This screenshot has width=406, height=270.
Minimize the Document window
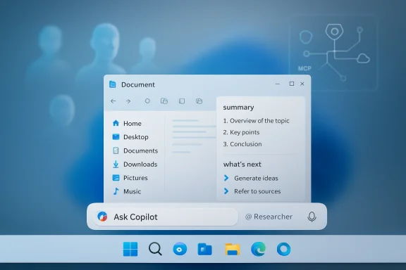278,84
